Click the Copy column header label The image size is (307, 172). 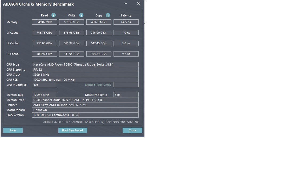pyautogui.click(x=99, y=15)
